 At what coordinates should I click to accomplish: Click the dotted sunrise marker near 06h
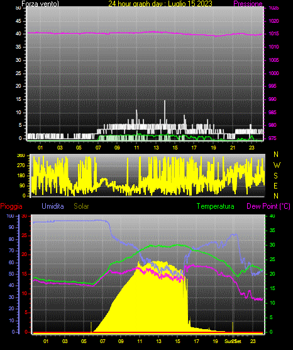[91, 327]
